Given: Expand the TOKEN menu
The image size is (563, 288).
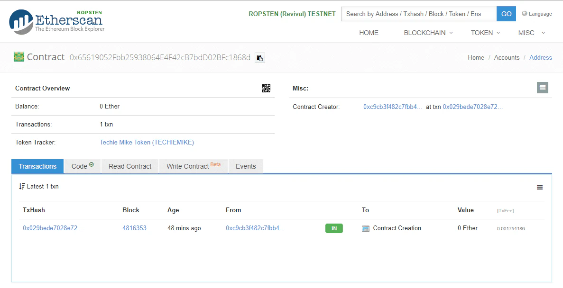Looking at the screenshot, I should 485,33.
